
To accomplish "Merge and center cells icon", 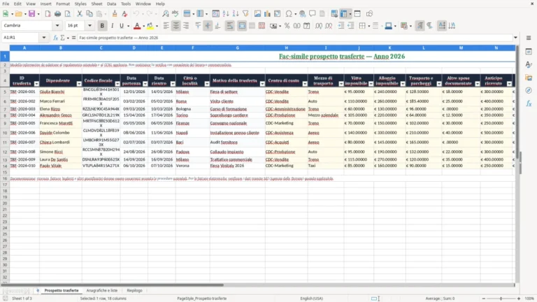I will point(242,26).
